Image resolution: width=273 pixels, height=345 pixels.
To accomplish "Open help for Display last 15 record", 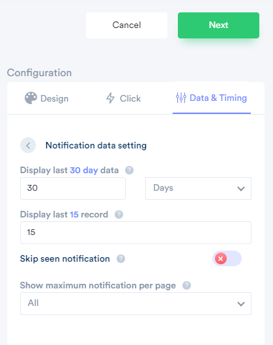I will pos(119,214).
